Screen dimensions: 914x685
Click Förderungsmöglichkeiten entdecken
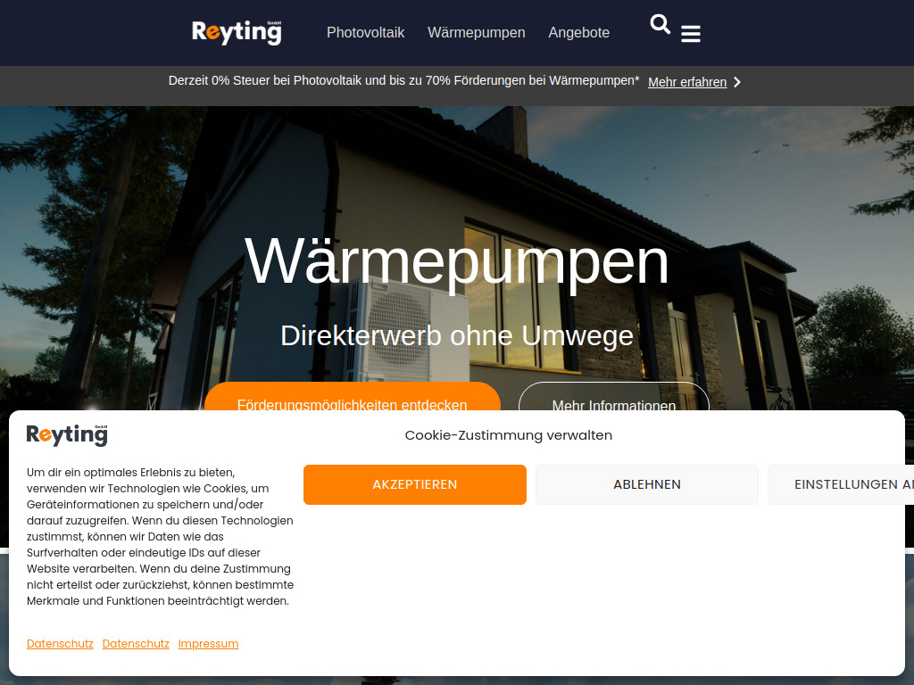coord(352,405)
